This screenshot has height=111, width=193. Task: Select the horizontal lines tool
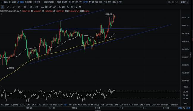pos(25,7)
